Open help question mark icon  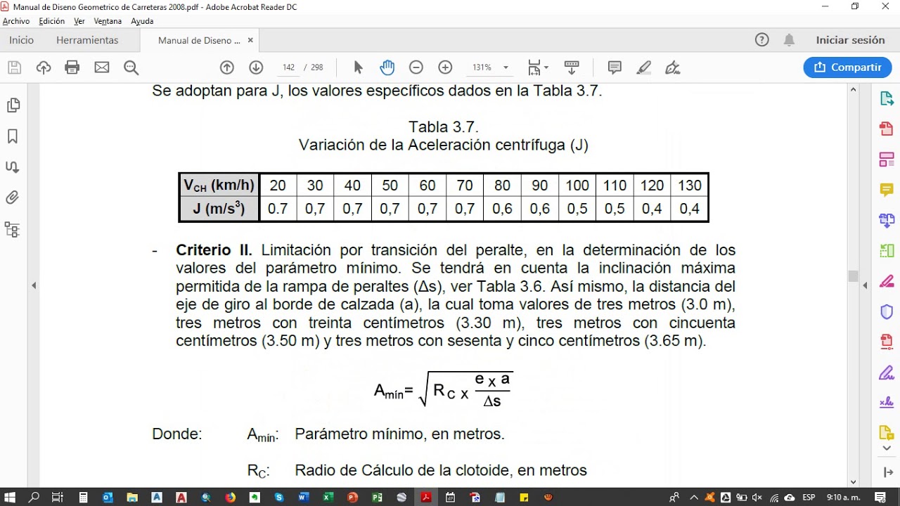click(x=762, y=40)
